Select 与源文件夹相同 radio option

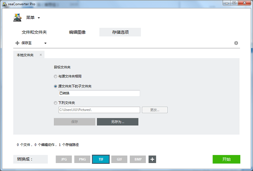[x=55, y=77]
